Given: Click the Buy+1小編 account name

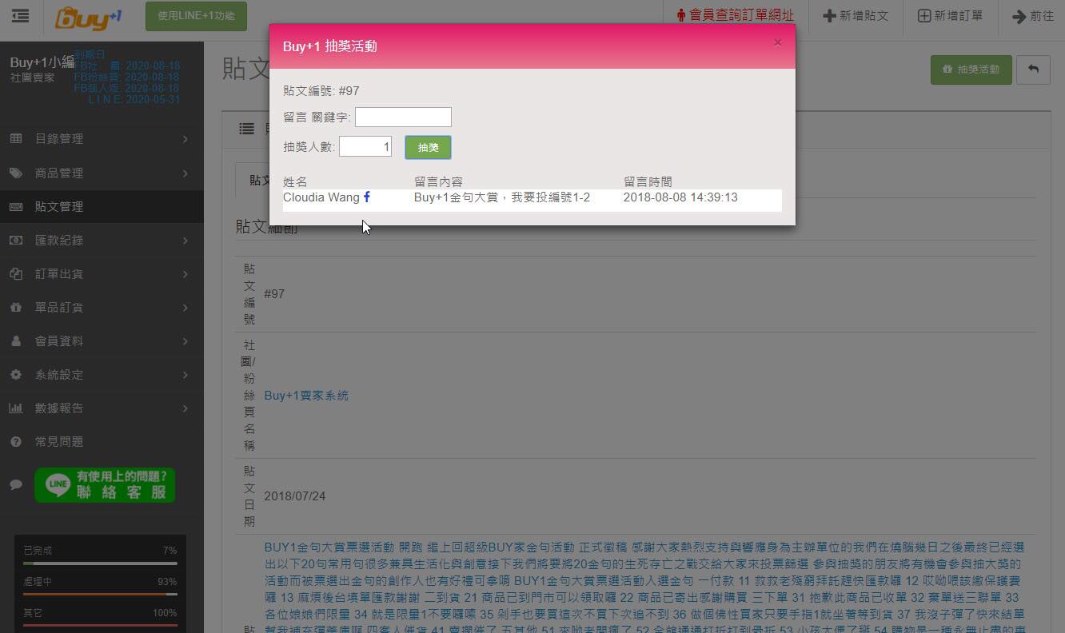Looking at the screenshot, I should (42, 62).
